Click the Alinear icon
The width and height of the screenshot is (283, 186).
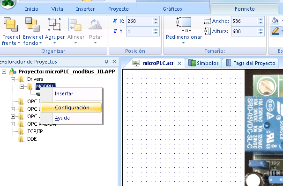pyautogui.click(x=75, y=24)
